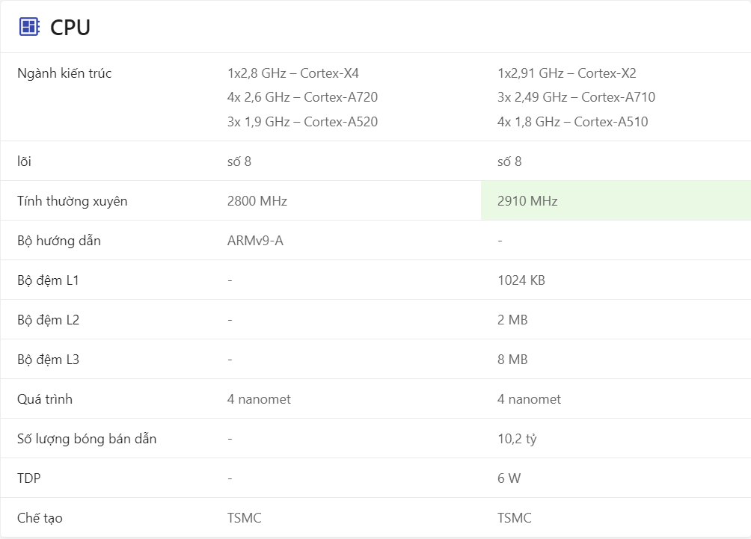751x539 pixels.
Task: Click the 3x 2,49 GHz Cortex-A710 entry
Action: click(x=576, y=97)
